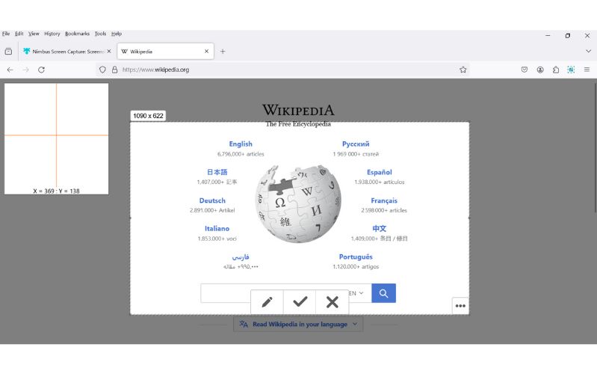Open the Português Wikipedia link
Image resolution: width=597 pixels, height=374 pixels.
[x=356, y=257]
